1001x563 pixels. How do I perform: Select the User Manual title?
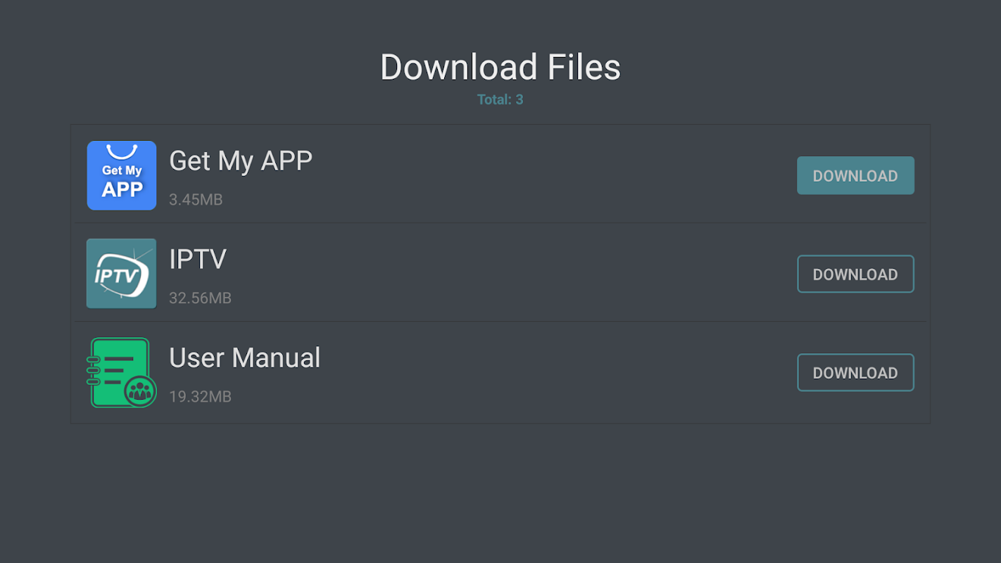(x=244, y=358)
